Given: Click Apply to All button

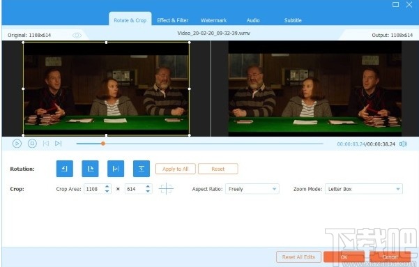Looking at the screenshot, I should click(x=176, y=169).
